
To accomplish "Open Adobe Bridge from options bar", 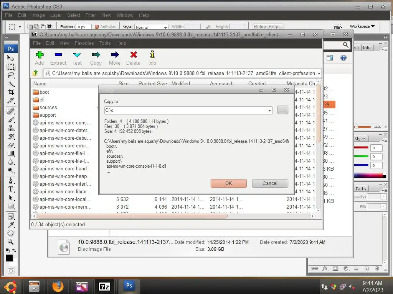I will pyautogui.click(x=338, y=26).
